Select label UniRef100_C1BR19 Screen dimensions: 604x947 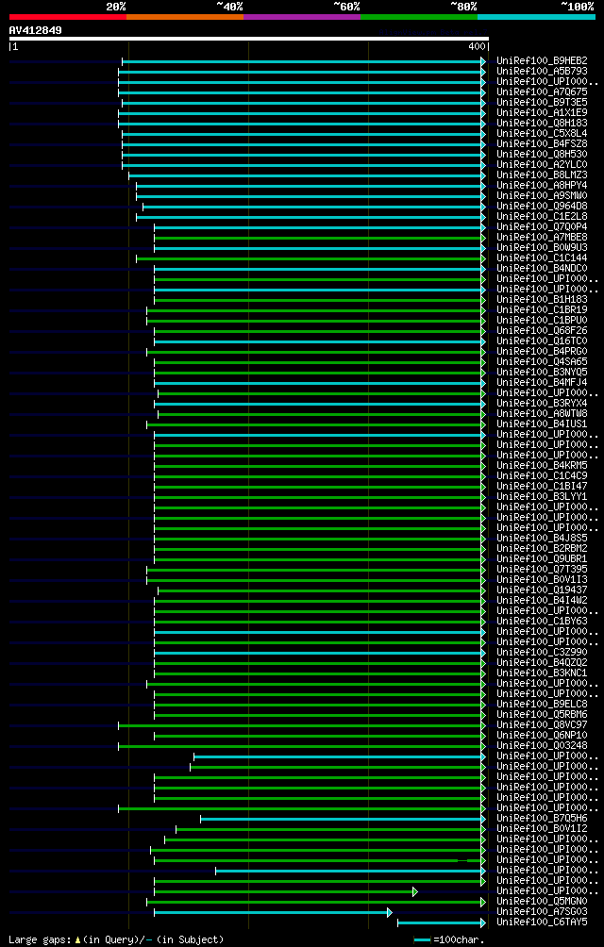(x=541, y=309)
